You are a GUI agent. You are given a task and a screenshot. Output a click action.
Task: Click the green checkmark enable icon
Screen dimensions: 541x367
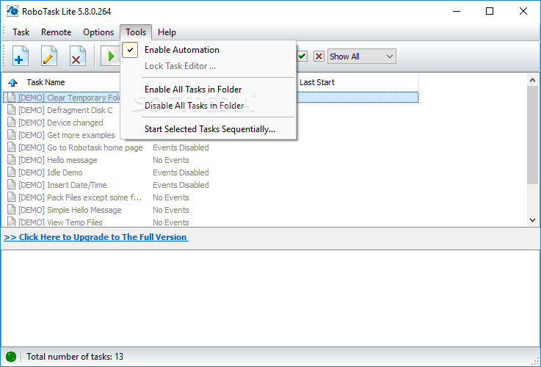[x=302, y=57]
